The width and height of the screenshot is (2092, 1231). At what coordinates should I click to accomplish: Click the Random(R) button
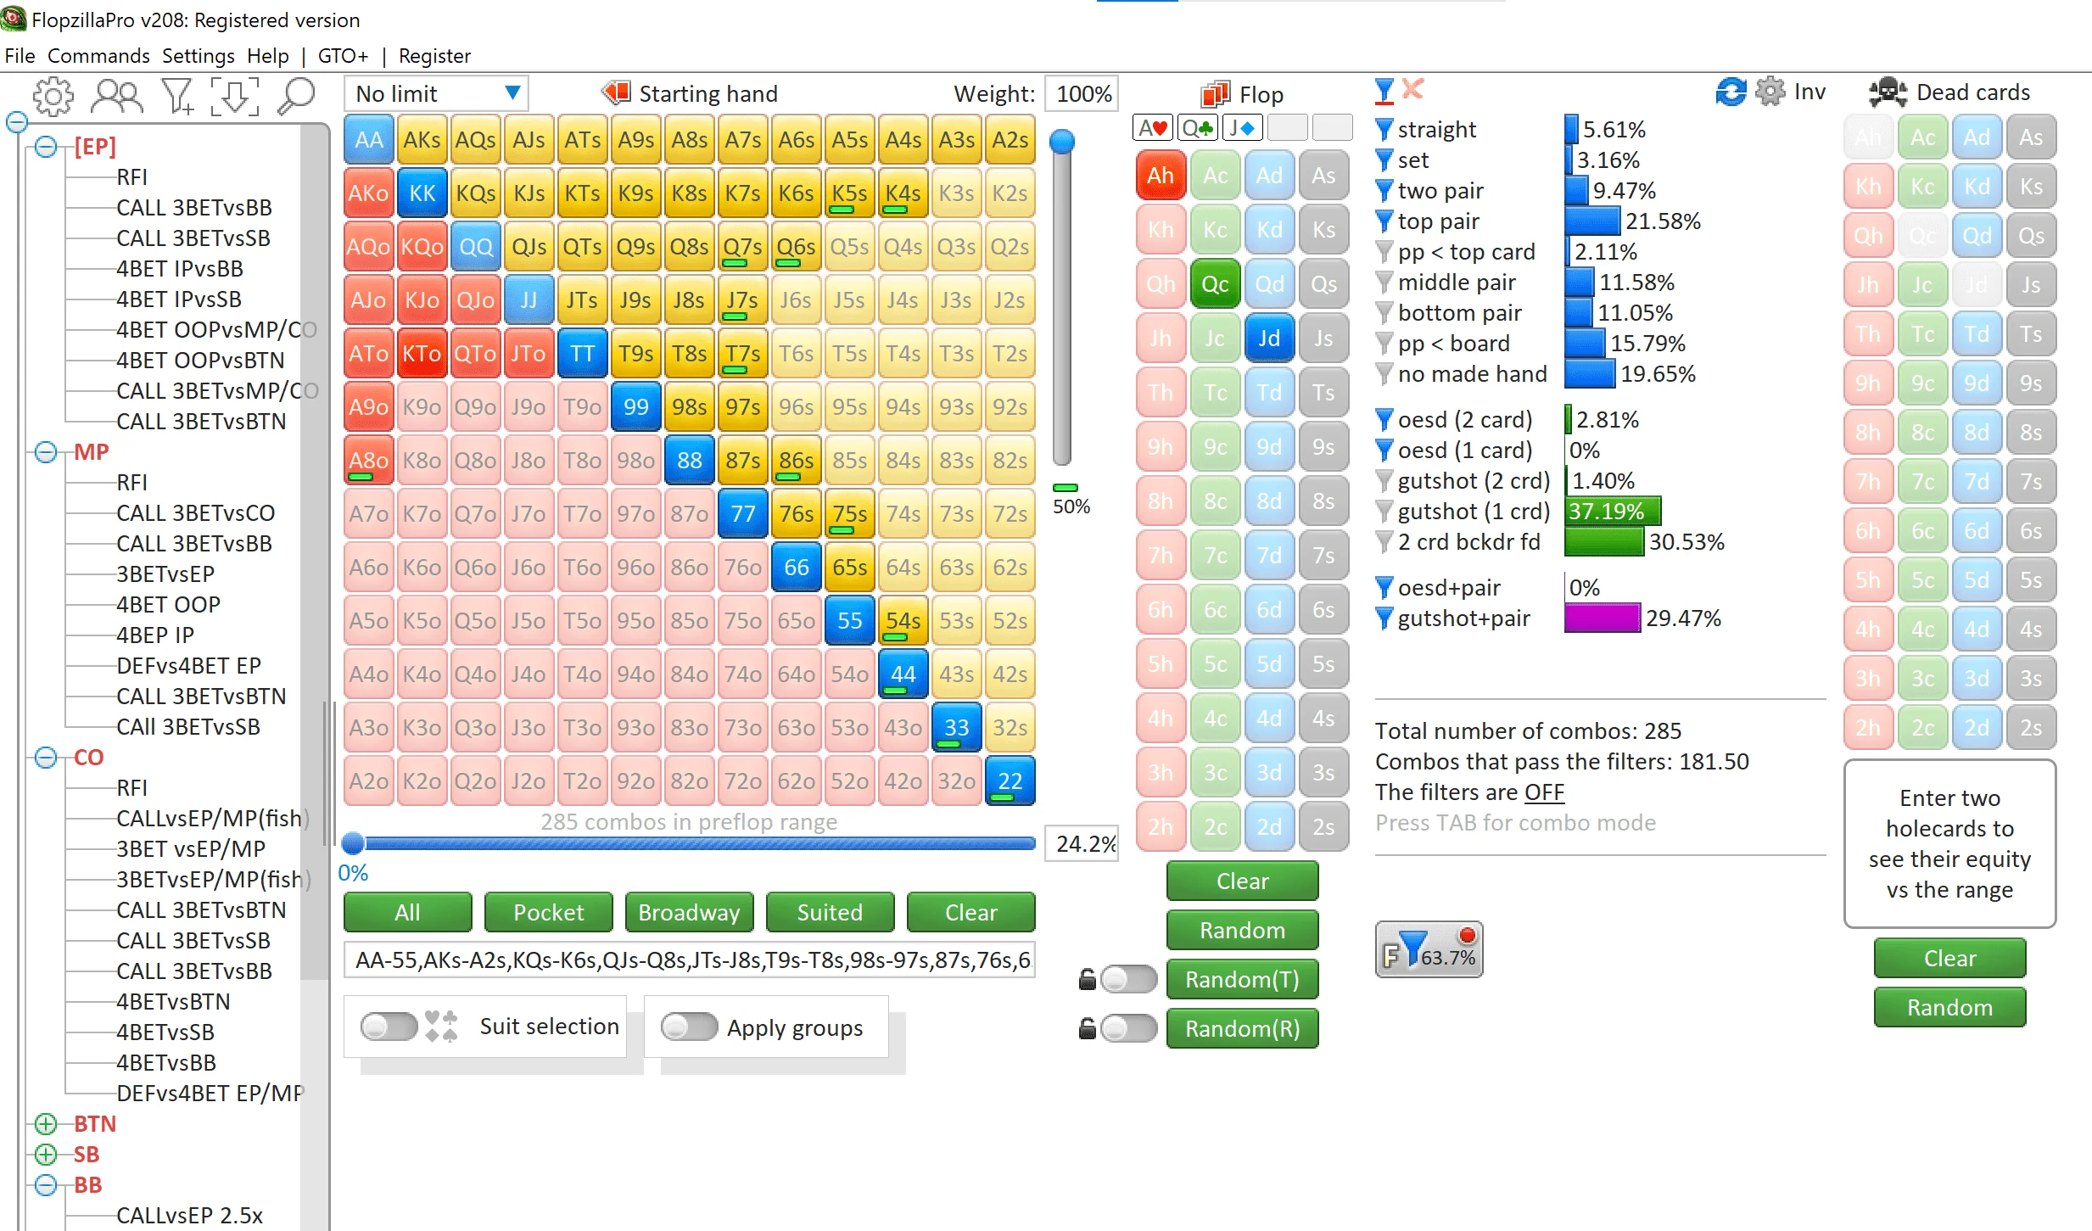[x=1242, y=1028]
